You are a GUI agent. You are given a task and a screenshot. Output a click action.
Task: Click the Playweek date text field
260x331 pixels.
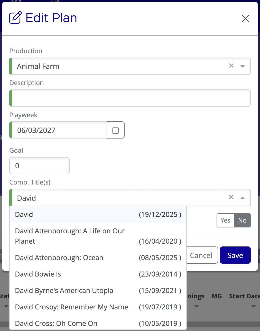click(58, 130)
